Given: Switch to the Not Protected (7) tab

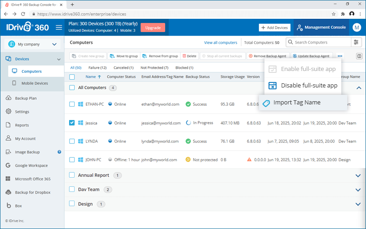Looking at the screenshot, I should point(154,68).
